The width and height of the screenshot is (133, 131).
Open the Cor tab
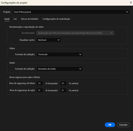(x=15, y=19)
